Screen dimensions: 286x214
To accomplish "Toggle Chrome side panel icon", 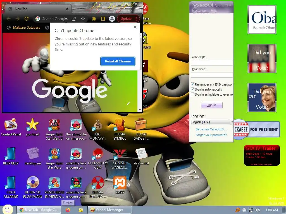I will click(103, 19).
